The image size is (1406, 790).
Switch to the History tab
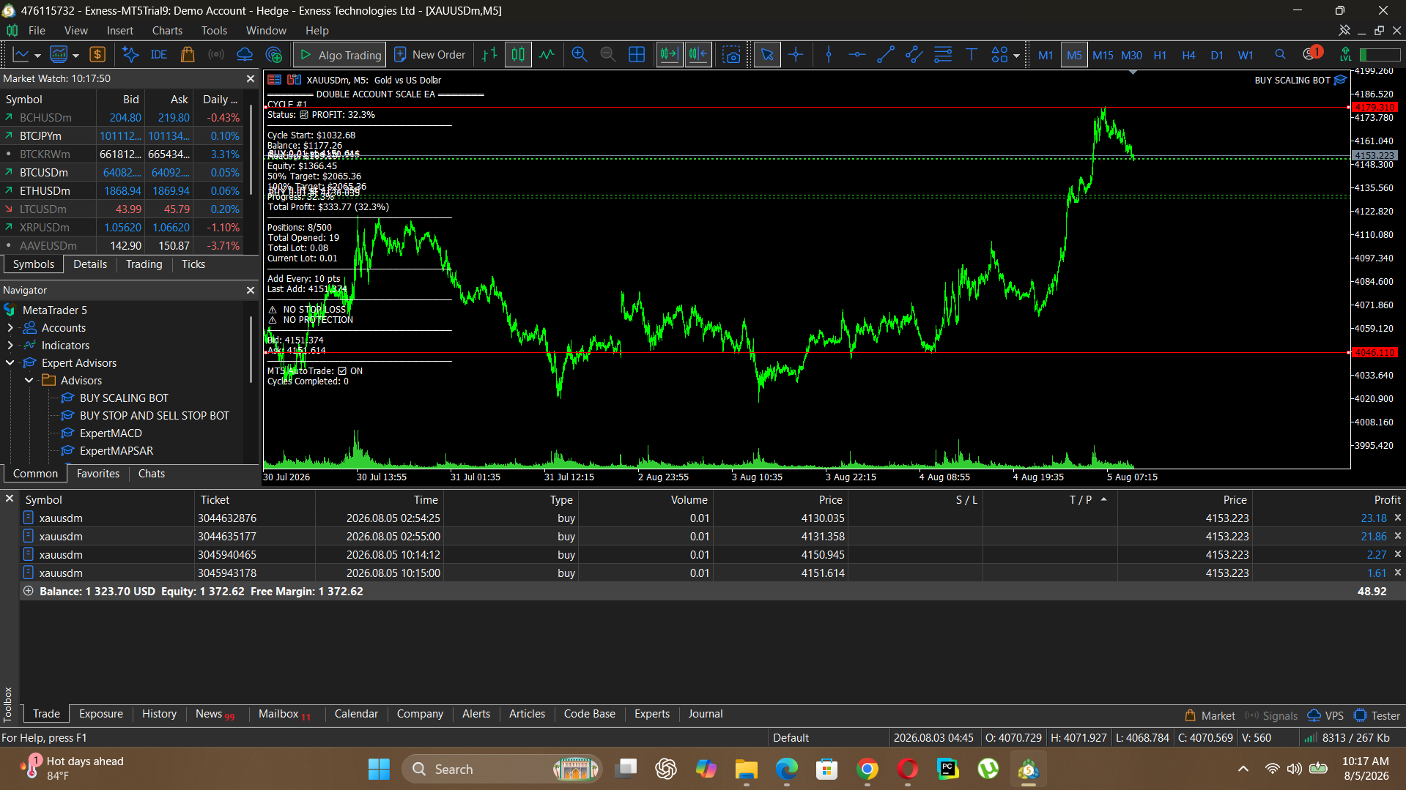(x=159, y=714)
